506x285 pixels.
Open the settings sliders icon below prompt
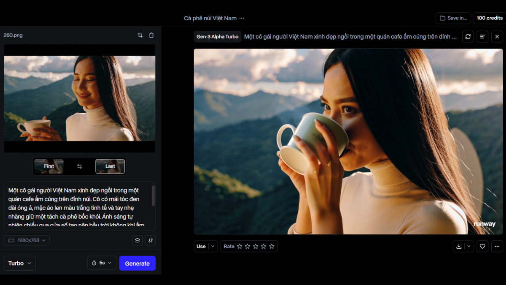click(x=151, y=240)
